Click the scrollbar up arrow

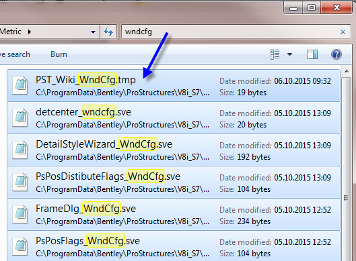pos(347,72)
